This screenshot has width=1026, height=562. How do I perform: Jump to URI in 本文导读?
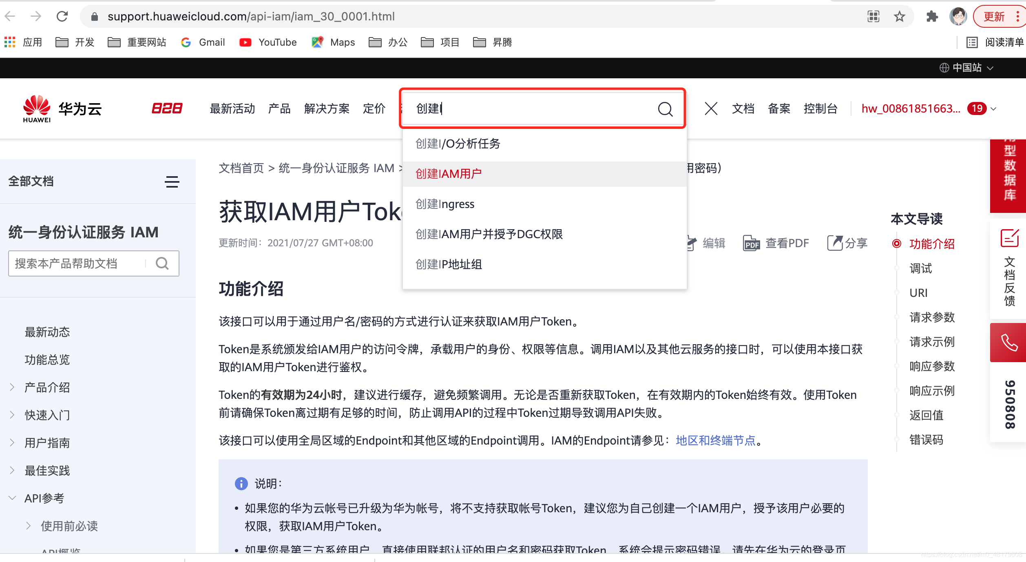coord(918,293)
